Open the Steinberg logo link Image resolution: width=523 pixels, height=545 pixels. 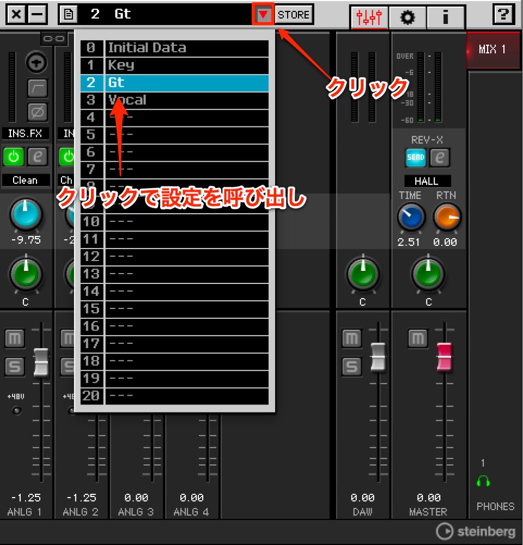click(476, 531)
